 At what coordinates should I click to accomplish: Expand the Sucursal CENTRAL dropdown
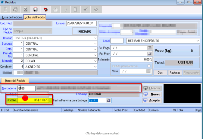pyautogui.click(x=95, y=44)
